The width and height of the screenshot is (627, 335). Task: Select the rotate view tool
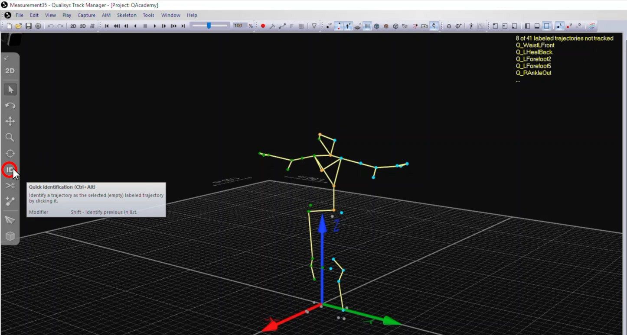(10, 106)
